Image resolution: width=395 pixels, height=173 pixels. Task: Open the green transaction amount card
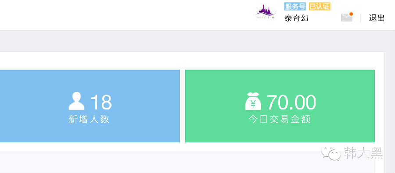[280, 106]
